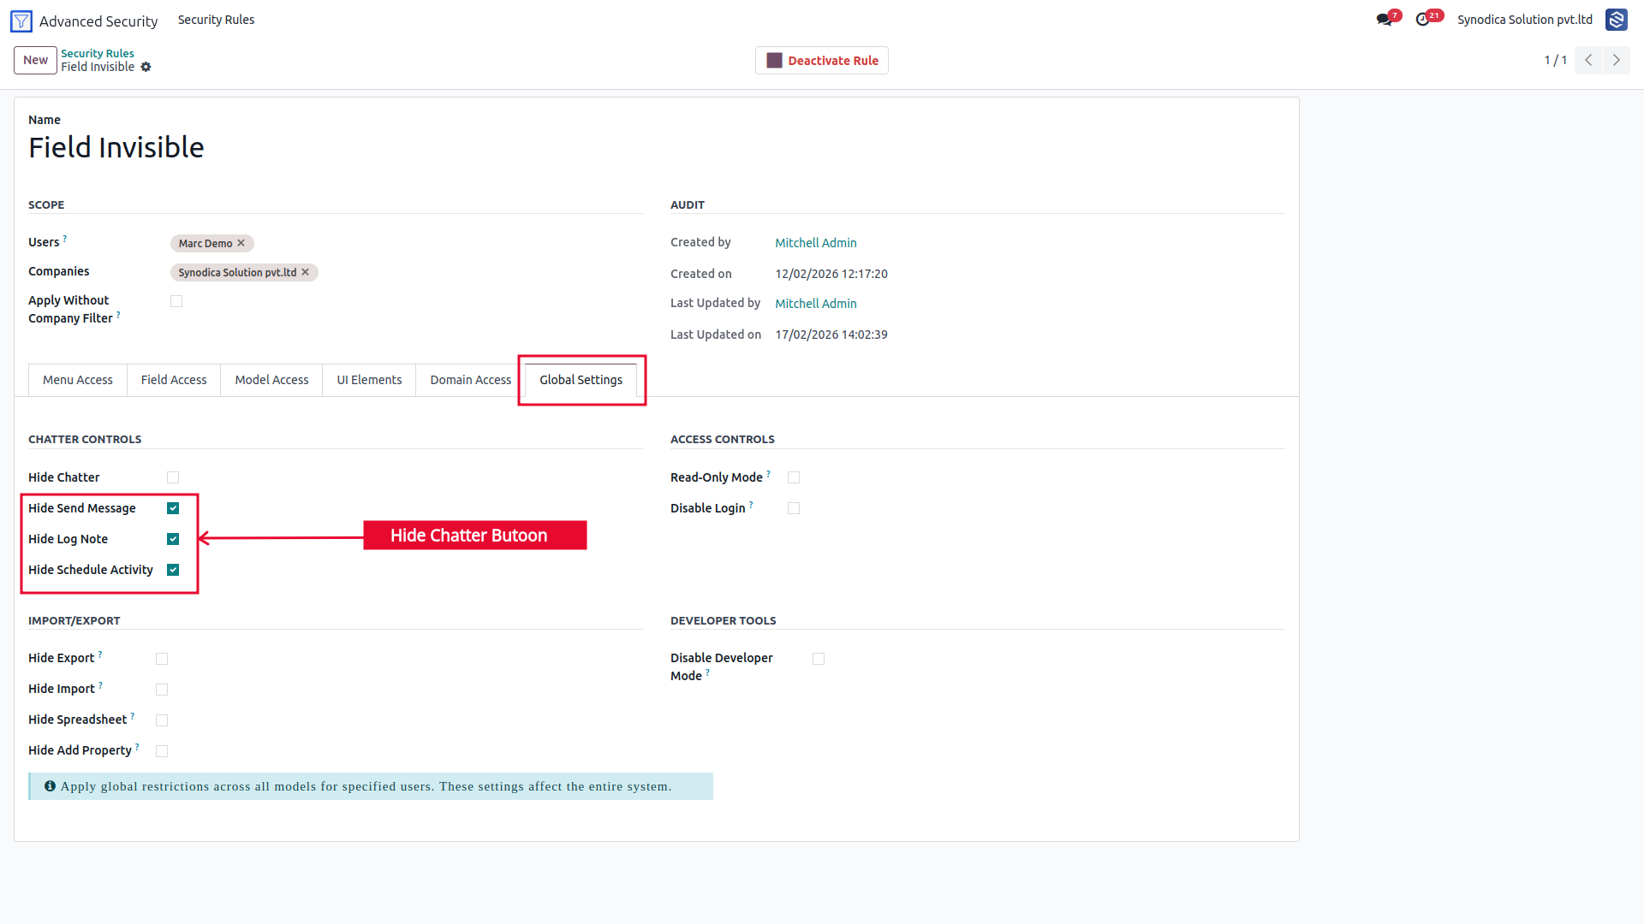Click the New record button
Image resolution: width=1644 pixels, height=924 pixels.
point(35,60)
